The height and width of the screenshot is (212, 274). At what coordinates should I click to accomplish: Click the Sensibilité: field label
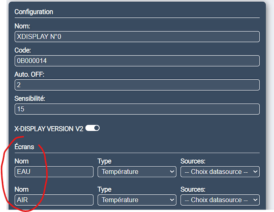pyautogui.click(x=30, y=98)
